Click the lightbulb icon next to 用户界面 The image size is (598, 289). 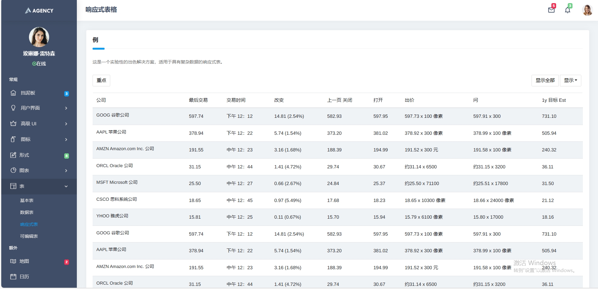pyautogui.click(x=13, y=108)
